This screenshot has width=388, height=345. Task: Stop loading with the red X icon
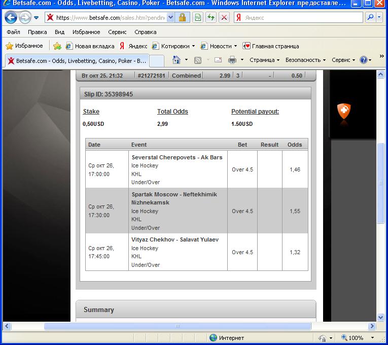[224, 18]
